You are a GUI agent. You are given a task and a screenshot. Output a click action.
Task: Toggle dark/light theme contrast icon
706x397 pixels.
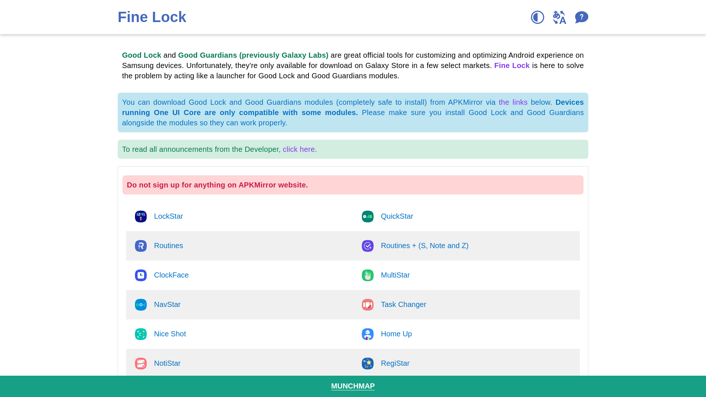pos(537,17)
